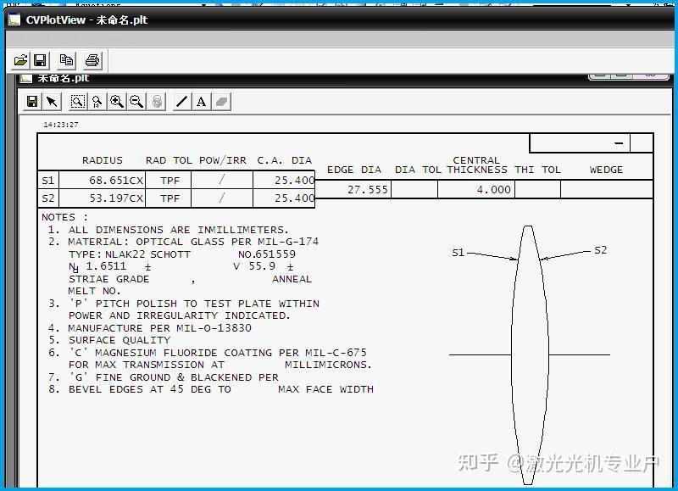This screenshot has width=678, height=491.
Task: Click the CVPlotView window title bar
Action: pyautogui.click(x=85, y=20)
